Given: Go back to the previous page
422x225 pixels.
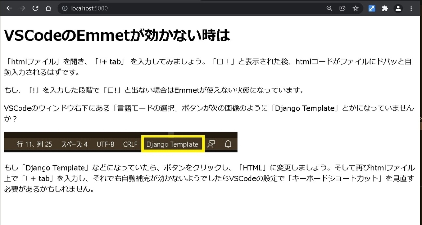Looking at the screenshot, I should pyautogui.click(x=9, y=9).
